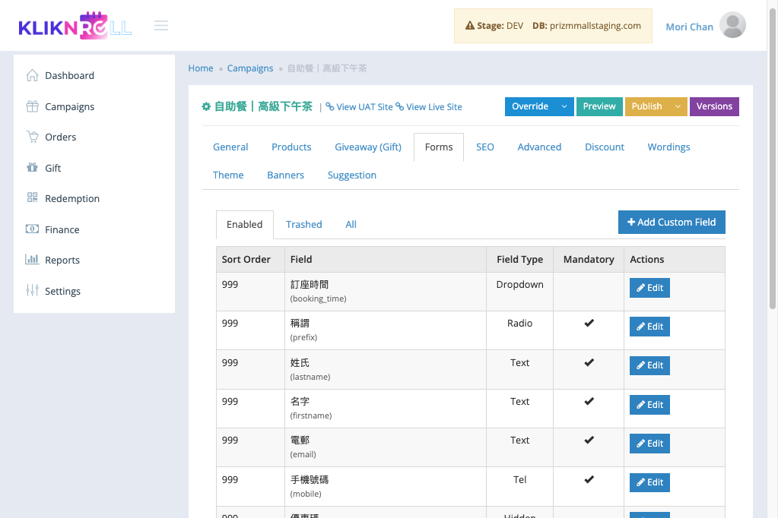Click the Reports bar chart icon
This screenshot has width=778, height=518.
[32, 259]
